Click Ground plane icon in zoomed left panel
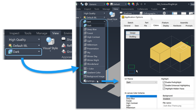Viewport: 196px width, 110px height. point(63,51)
